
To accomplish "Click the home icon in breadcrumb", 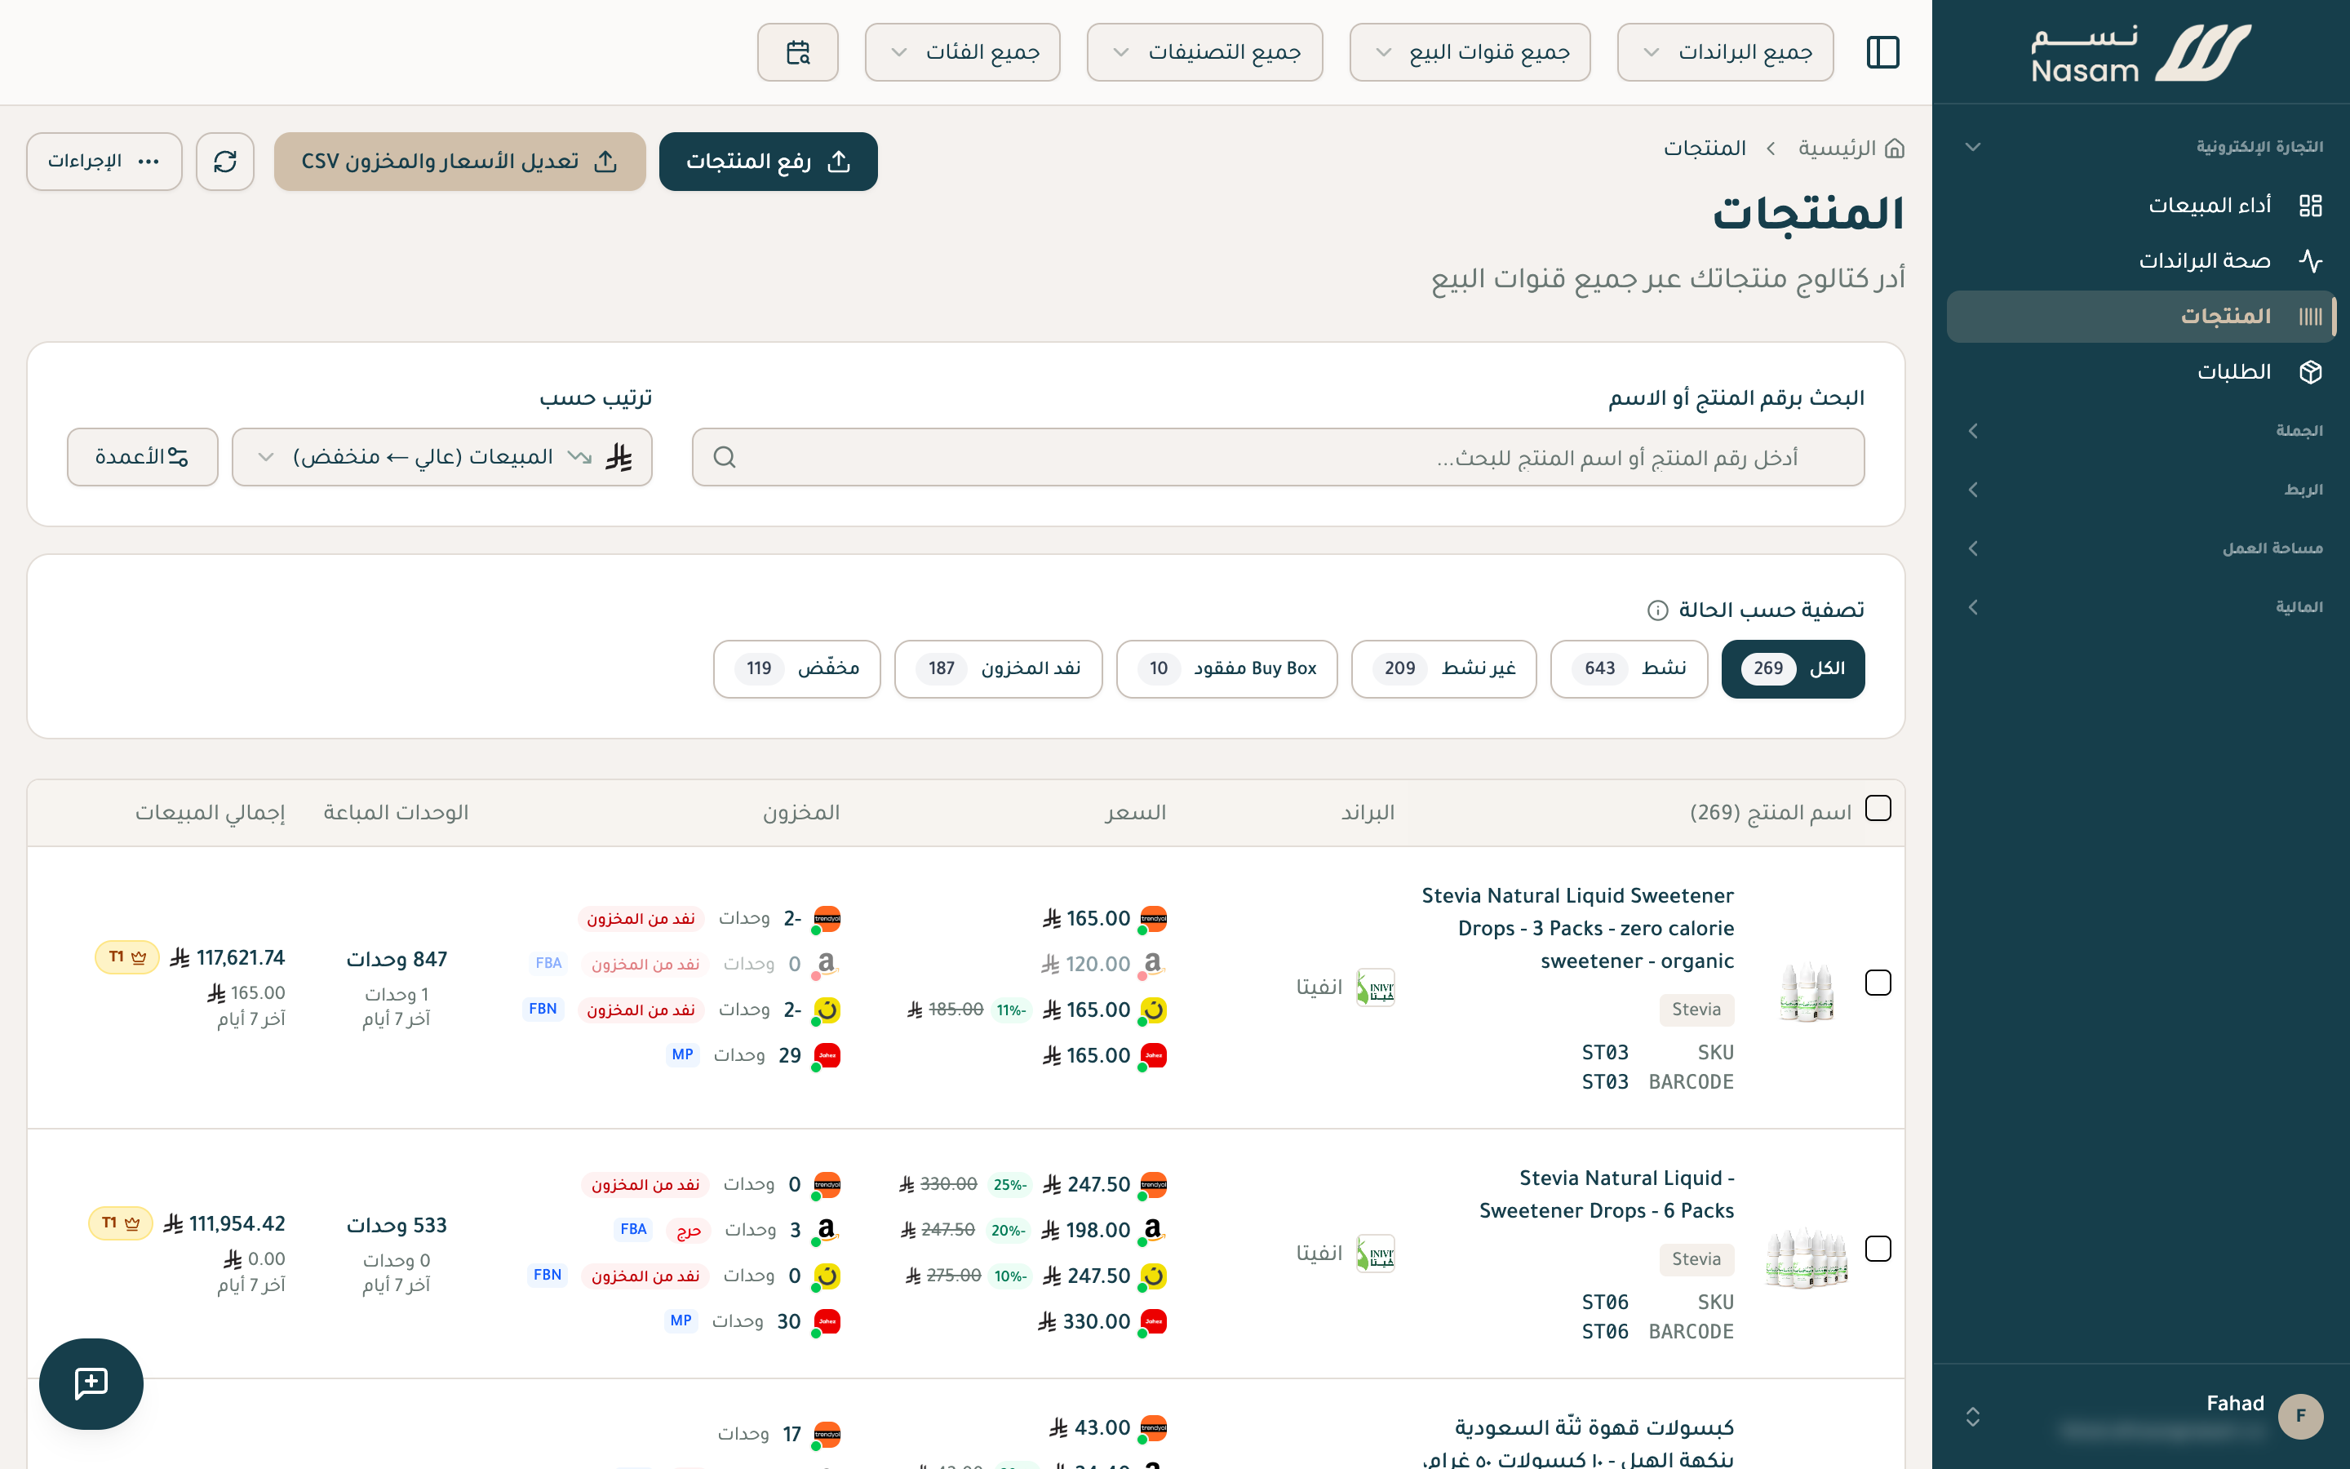I will point(1894,149).
